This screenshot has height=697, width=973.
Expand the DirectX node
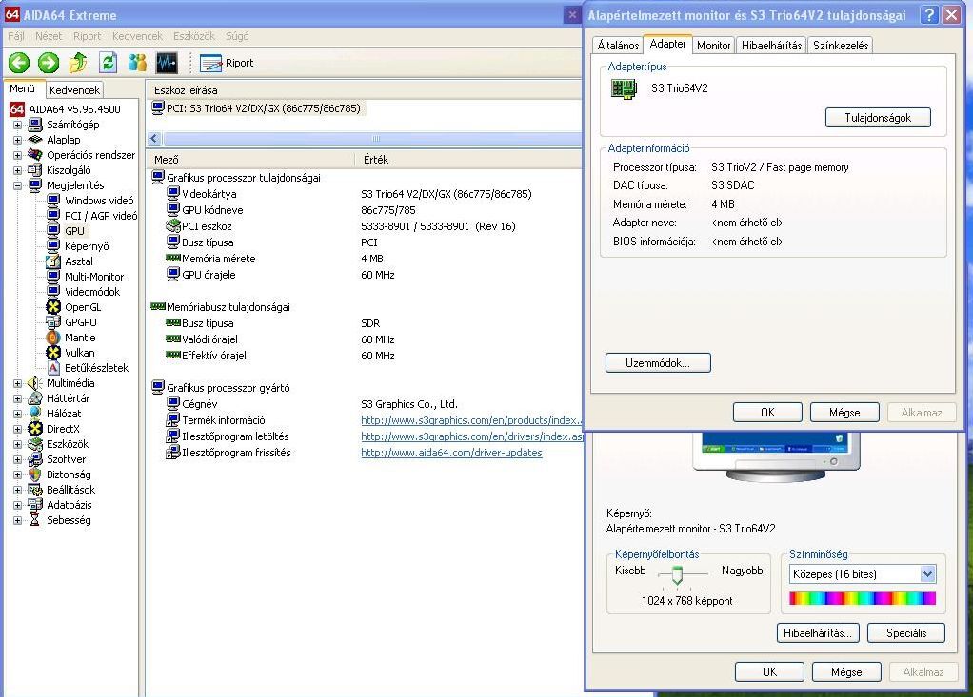point(17,429)
